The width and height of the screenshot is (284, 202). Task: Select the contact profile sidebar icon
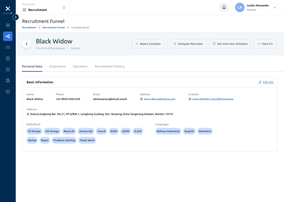[x=8, y=58]
